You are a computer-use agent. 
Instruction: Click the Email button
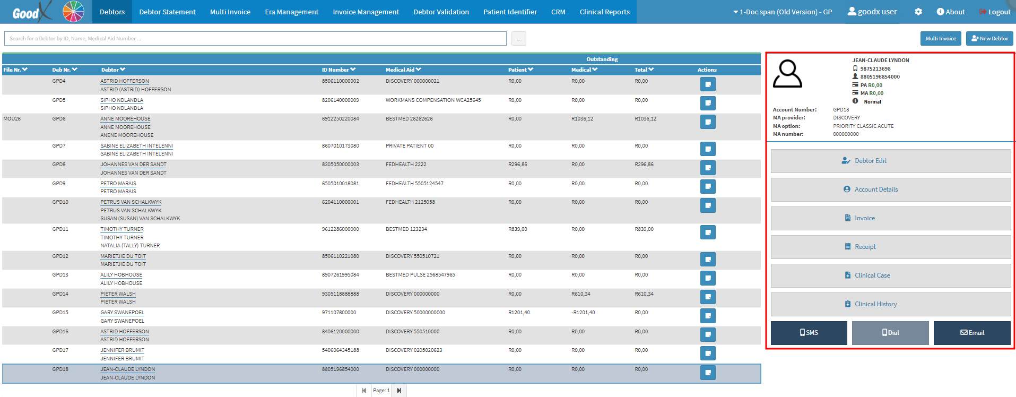(x=972, y=333)
